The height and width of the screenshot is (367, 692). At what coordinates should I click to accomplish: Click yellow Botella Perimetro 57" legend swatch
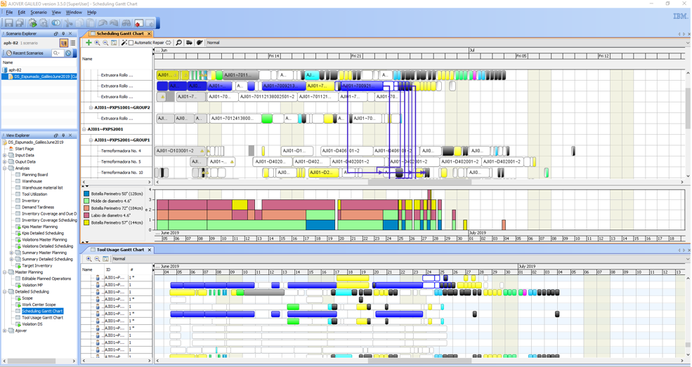(x=86, y=223)
